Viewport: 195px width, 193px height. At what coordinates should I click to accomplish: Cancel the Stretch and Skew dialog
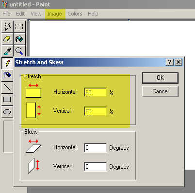(160, 91)
